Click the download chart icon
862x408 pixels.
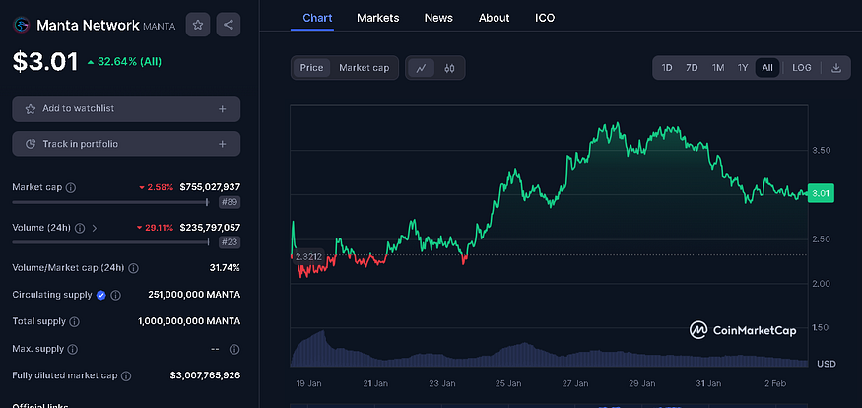[836, 68]
